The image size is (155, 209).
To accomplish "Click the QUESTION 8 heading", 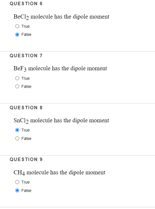I will coord(26,108).
